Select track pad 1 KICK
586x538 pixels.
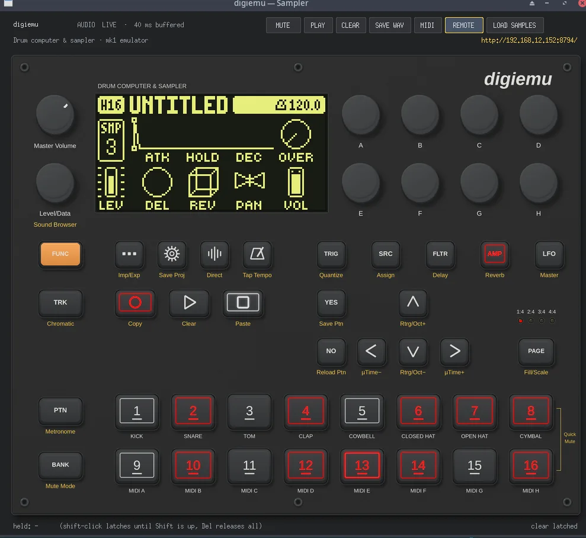tap(137, 411)
